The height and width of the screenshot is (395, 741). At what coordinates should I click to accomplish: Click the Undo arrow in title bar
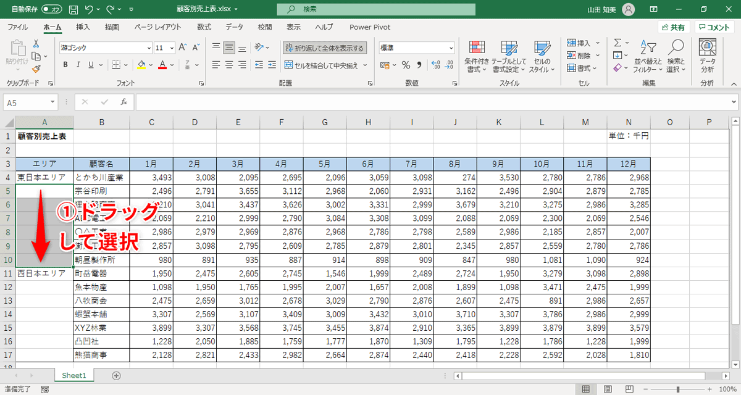89,9
